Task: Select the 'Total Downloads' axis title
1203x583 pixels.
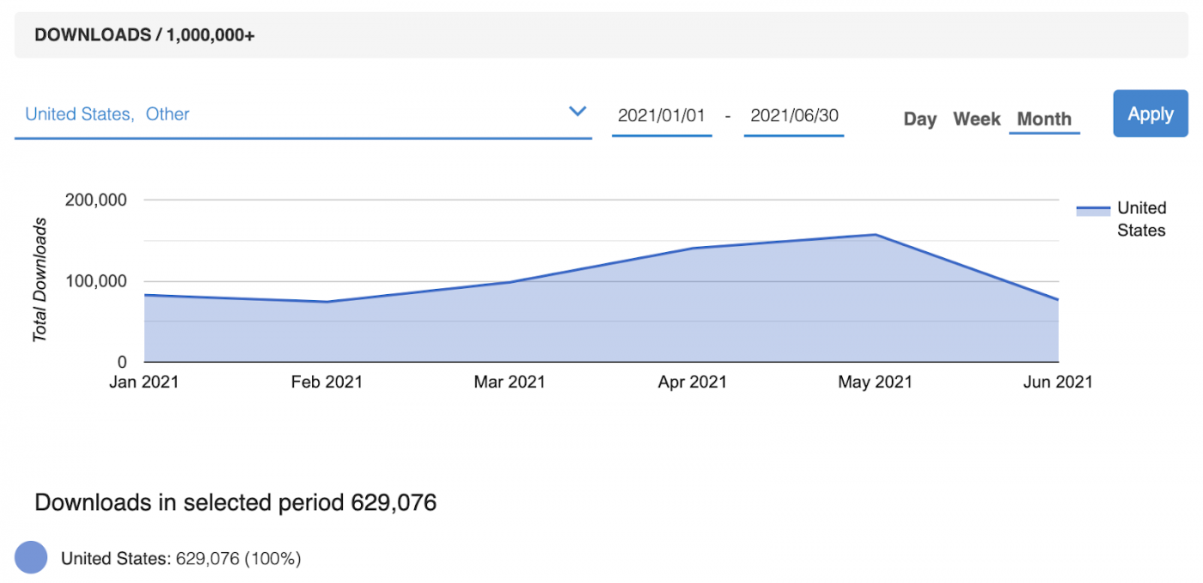Action: (x=40, y=280)
